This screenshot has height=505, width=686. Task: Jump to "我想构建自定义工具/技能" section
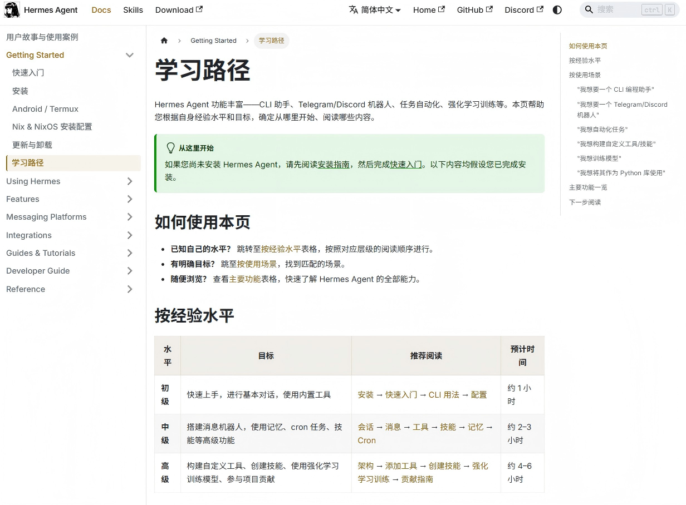(x=616, y=144)
